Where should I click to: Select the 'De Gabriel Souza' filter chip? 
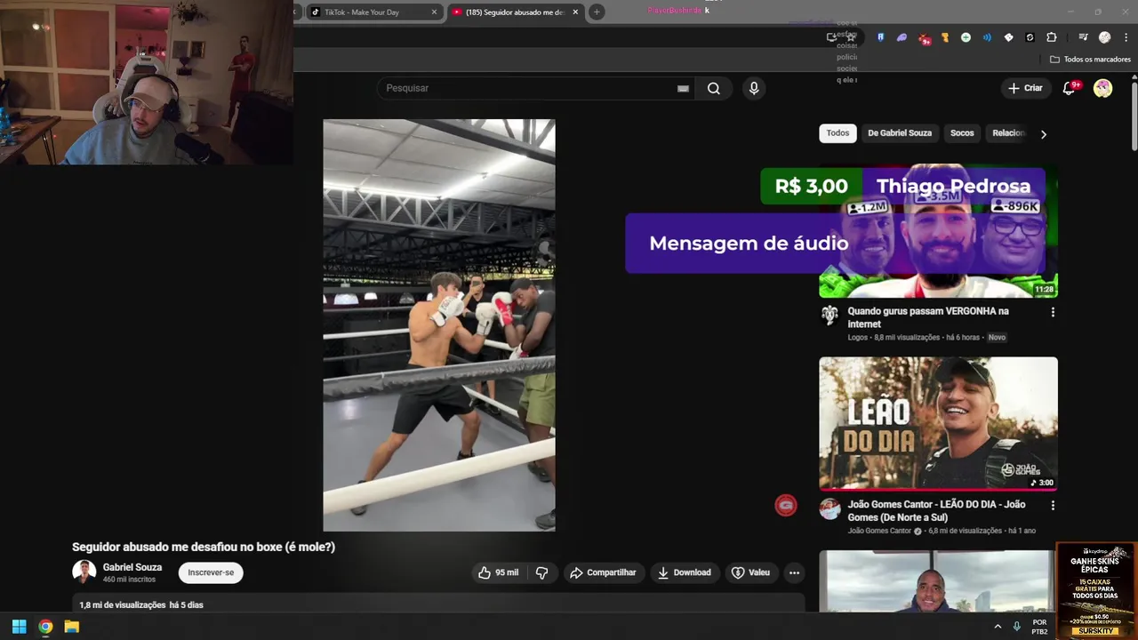[900, 133]
